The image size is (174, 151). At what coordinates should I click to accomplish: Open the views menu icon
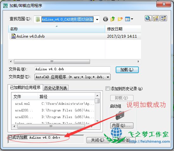127,19
